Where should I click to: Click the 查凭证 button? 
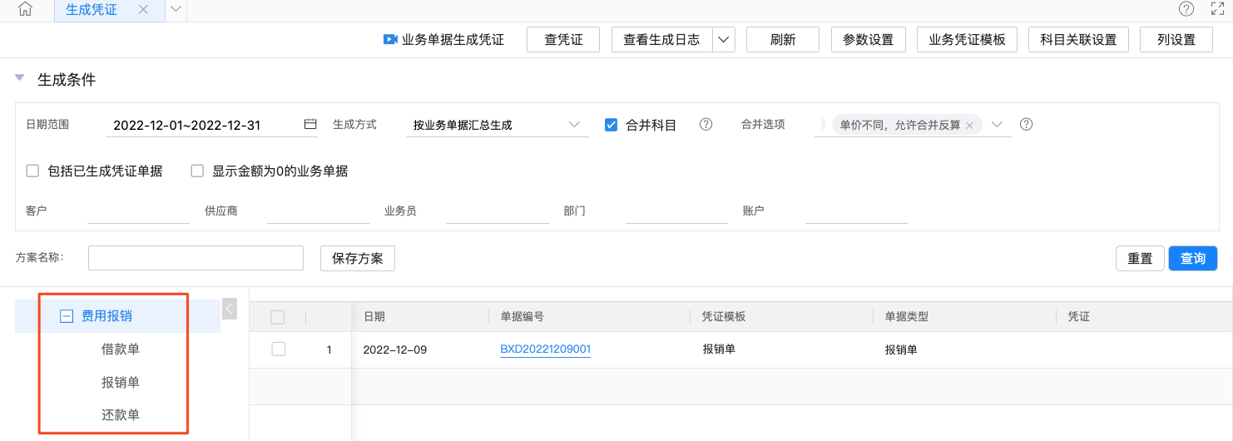click(563, 39)
